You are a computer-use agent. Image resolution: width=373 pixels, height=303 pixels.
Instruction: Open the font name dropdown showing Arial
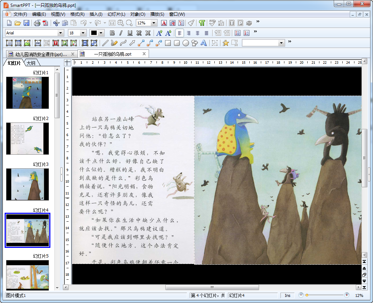pos(60,33)
